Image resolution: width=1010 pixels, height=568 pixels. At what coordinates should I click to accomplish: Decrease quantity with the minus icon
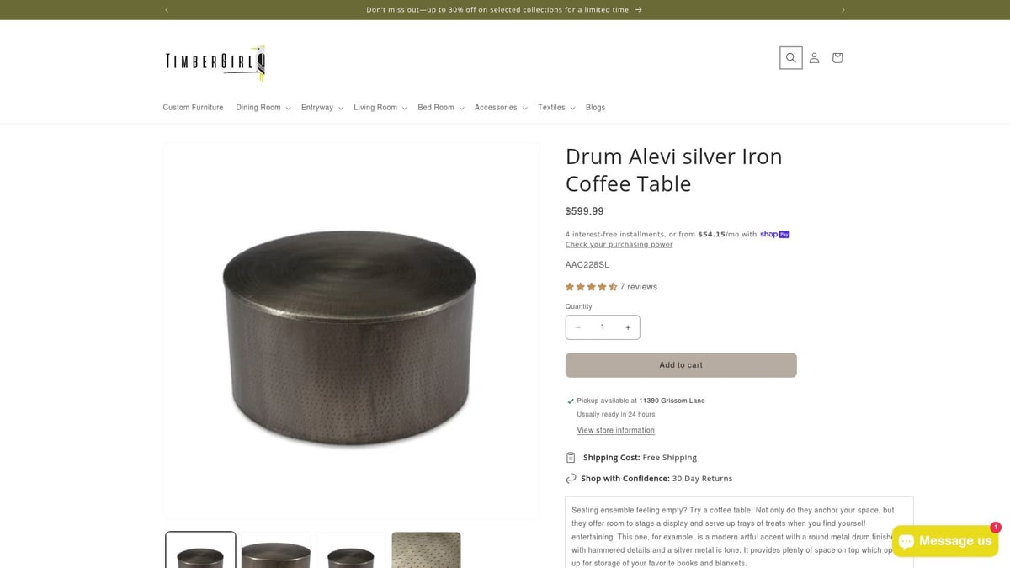(577, 327)
